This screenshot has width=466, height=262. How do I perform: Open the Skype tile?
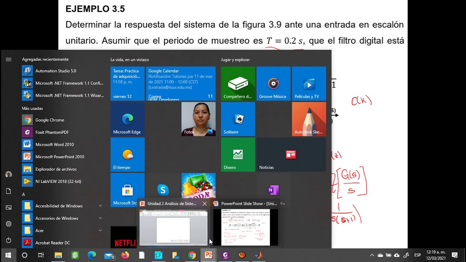163,190
